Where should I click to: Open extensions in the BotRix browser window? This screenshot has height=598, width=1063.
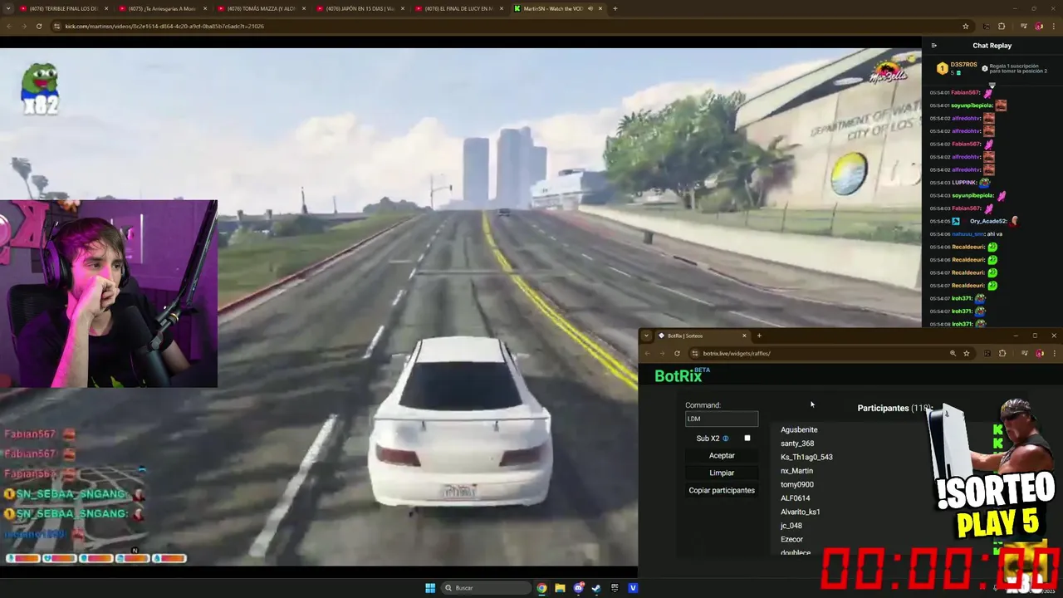pos(1002,353)
